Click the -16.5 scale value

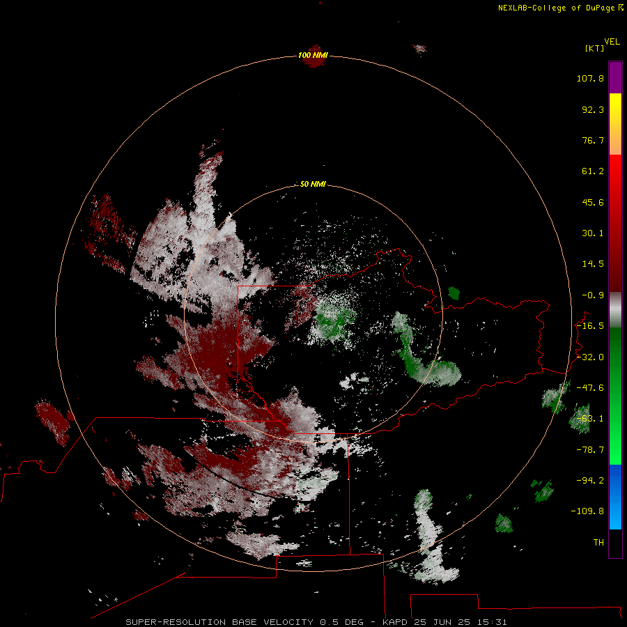click(590, 326)
